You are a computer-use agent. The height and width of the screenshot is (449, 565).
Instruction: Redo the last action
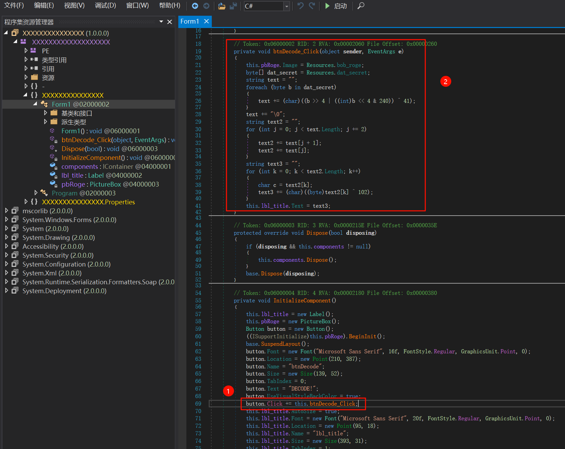point(312,6)
